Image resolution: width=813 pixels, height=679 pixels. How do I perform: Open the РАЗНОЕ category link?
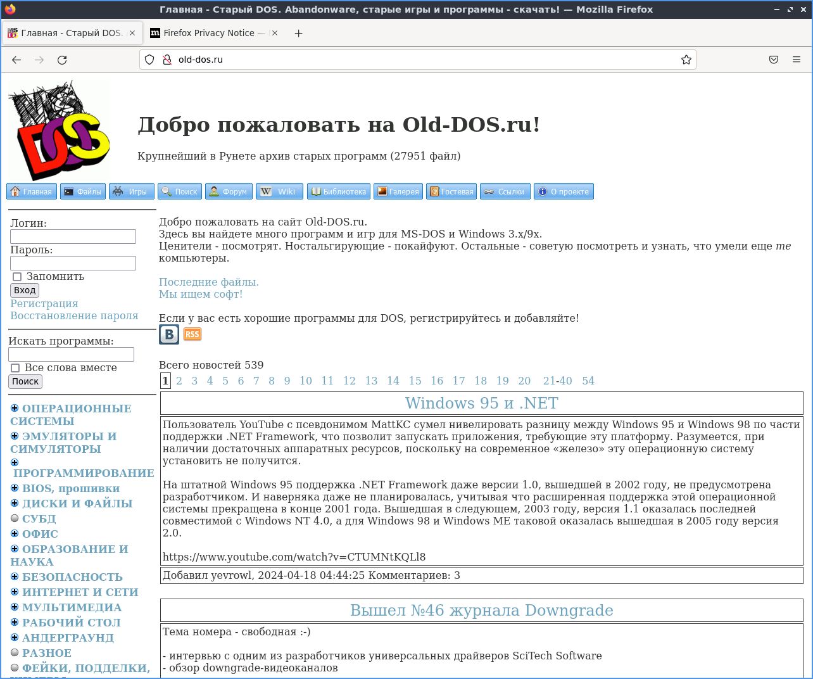tap(47, 653)
